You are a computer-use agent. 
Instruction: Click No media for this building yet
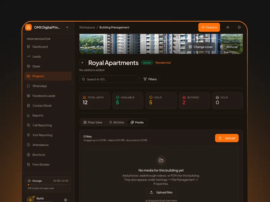tap(161, 170)
